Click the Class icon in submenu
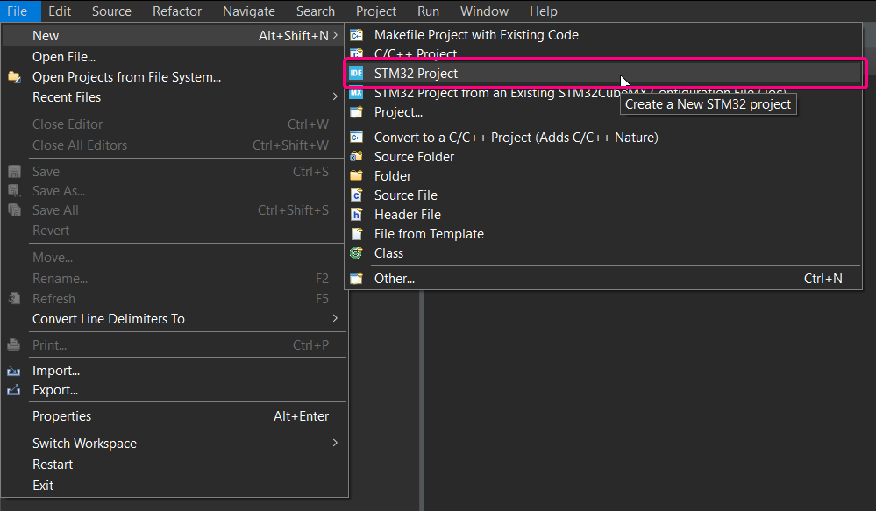Screen dimensions: 876x511 [356, 253]
